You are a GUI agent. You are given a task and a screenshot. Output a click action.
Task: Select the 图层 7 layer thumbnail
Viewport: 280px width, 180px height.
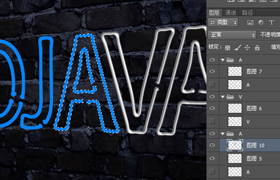[x=235, y=72]
